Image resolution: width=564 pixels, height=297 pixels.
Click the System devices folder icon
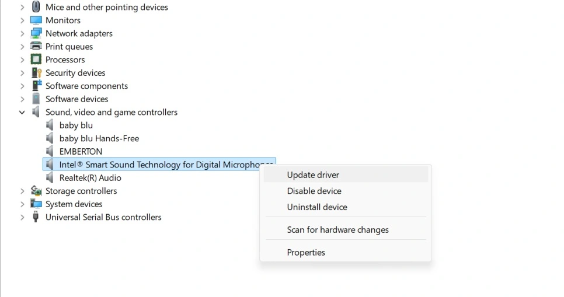[36, 204]
